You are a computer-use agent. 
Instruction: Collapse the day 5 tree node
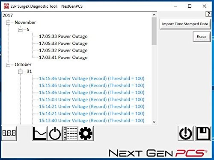(x=20, y=29)
